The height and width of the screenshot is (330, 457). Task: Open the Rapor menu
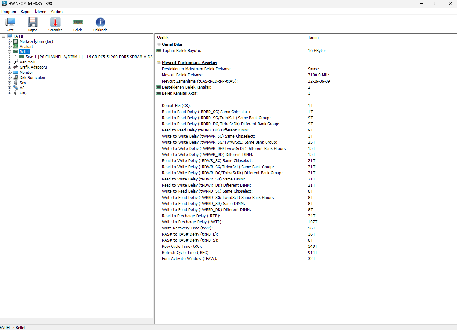(x=26, y=12)
